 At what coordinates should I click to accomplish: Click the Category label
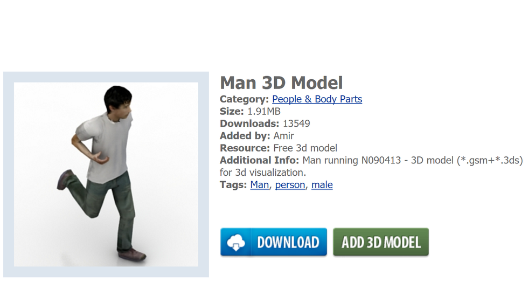tap(244, 99)
